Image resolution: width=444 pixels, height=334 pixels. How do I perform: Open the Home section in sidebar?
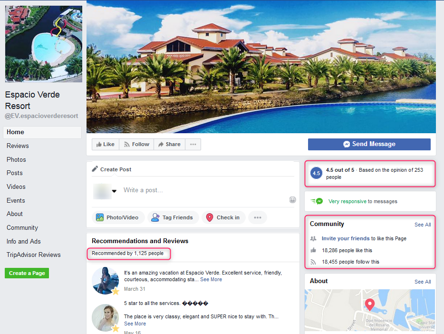(42, 132)
